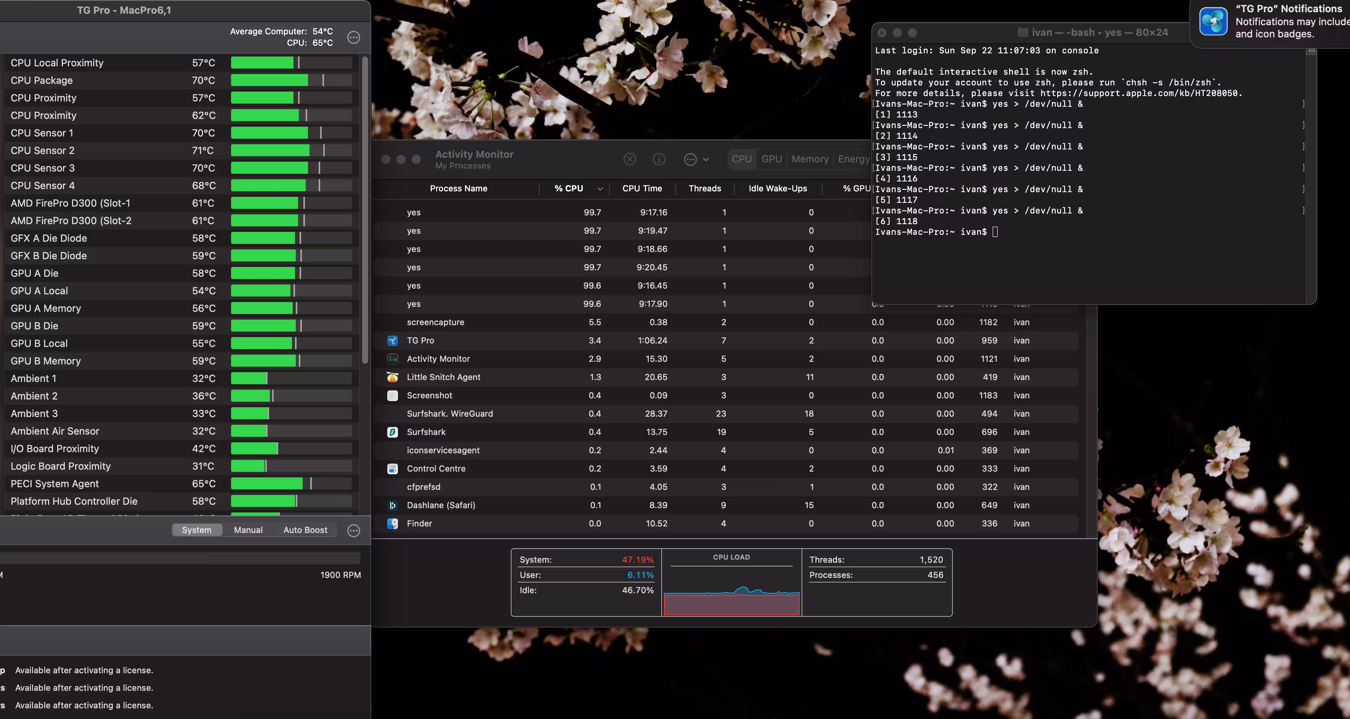Toggle sort arrow on % CPU column
This screenshot has width=1350, height=719.
pos(600,189)
